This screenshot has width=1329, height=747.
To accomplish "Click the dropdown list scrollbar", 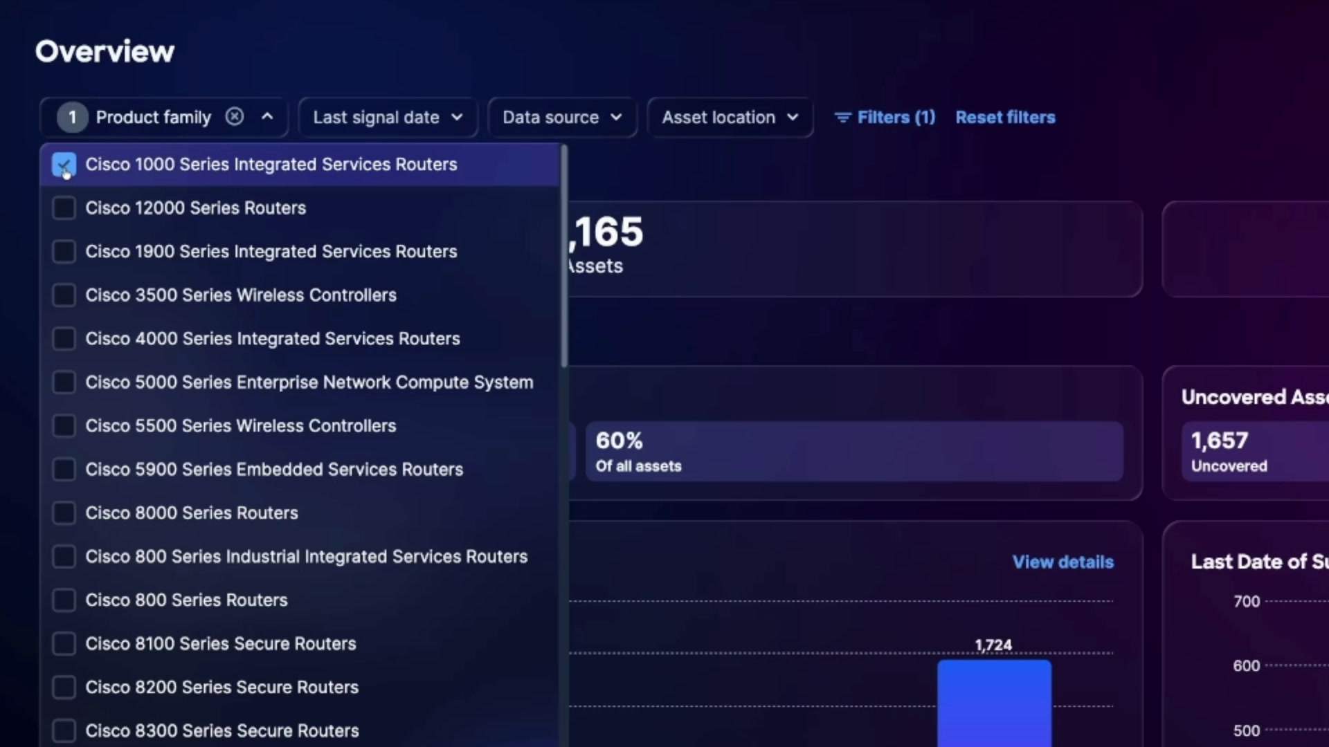I will 564,256.
